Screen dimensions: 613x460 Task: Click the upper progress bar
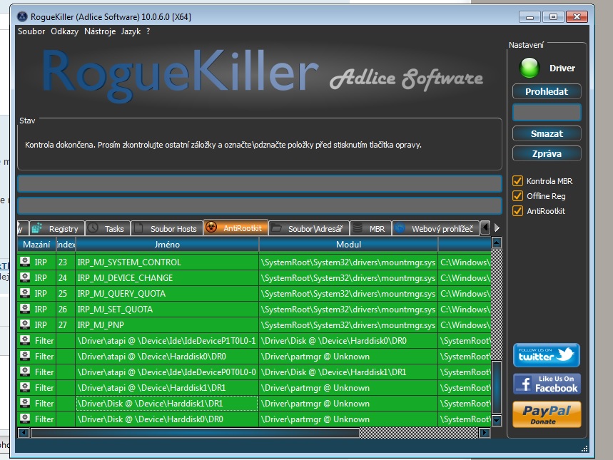[260, 184]
